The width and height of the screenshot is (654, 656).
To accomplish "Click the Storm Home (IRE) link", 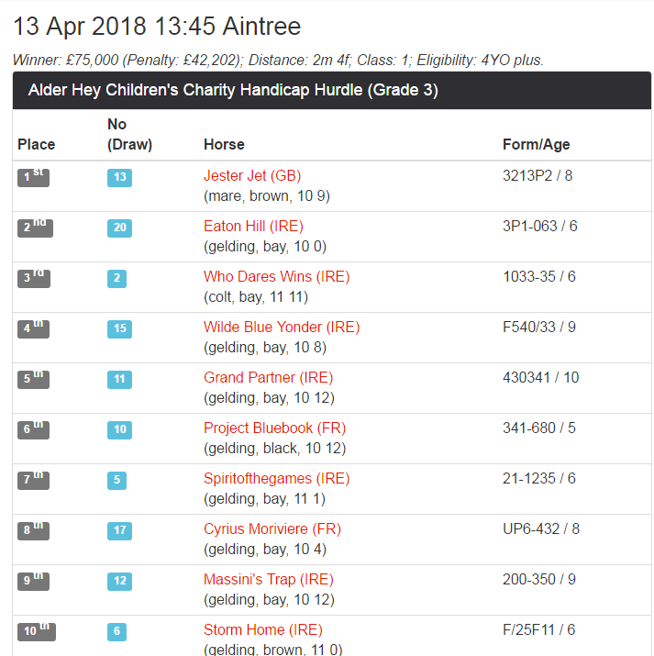I will (x=262, y=630).
